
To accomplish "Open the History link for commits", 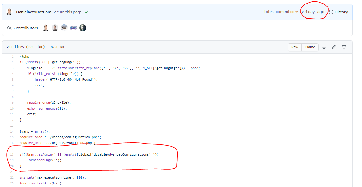I will pyautogui.click(x=338, y=12).
